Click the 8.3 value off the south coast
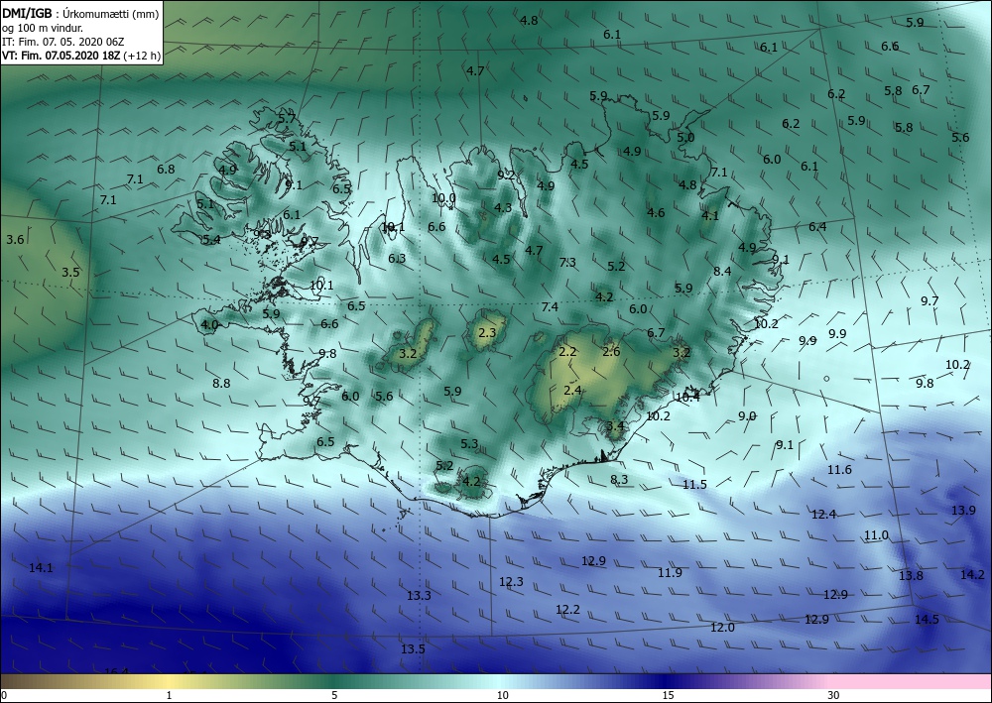Screen dimensions: 992x703 619,480
